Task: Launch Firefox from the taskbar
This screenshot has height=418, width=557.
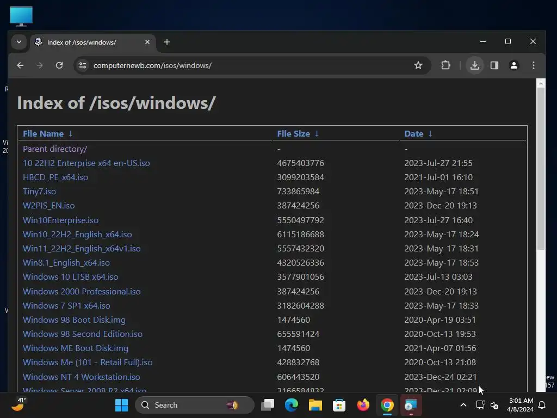Action: coord(363,405)
